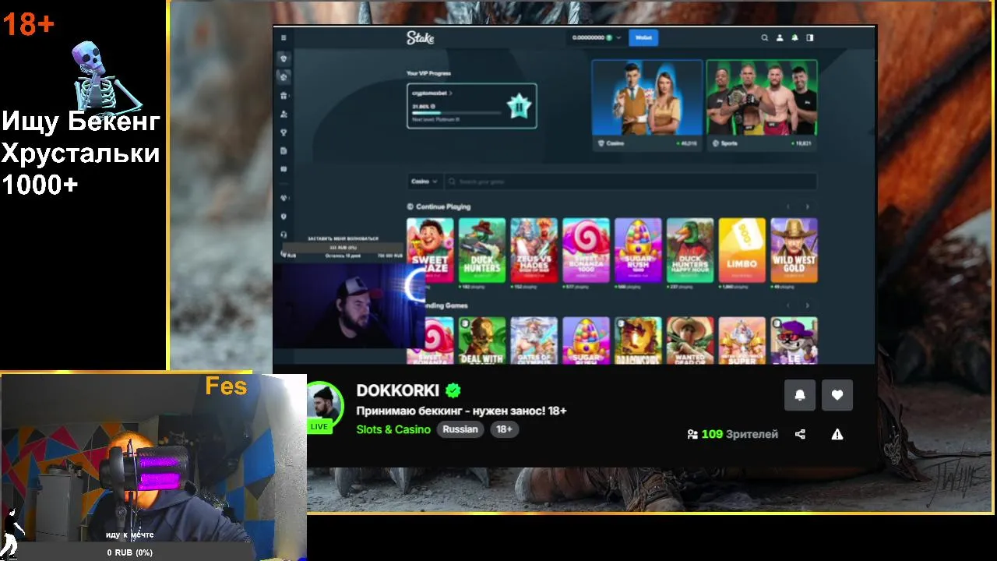Click the 18+ tag beside Russian

point(505,429)
